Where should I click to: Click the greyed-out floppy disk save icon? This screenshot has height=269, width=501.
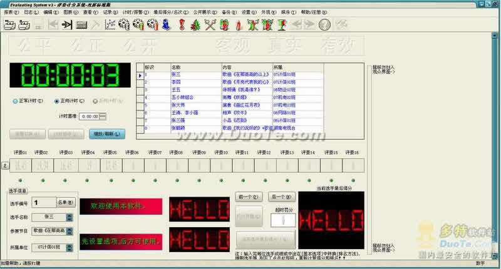(x=39, y=25)
